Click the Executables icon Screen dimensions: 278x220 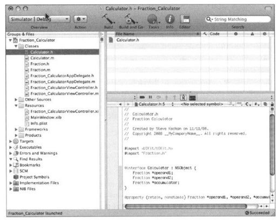[x=16, y=147]
